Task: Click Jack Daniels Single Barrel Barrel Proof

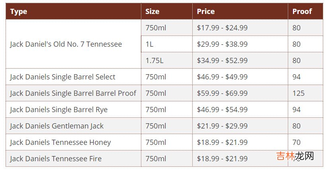Action: click(x=73, y=93)
